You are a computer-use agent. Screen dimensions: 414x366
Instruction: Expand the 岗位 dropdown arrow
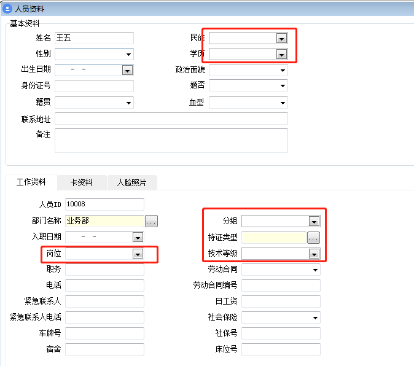138,254
